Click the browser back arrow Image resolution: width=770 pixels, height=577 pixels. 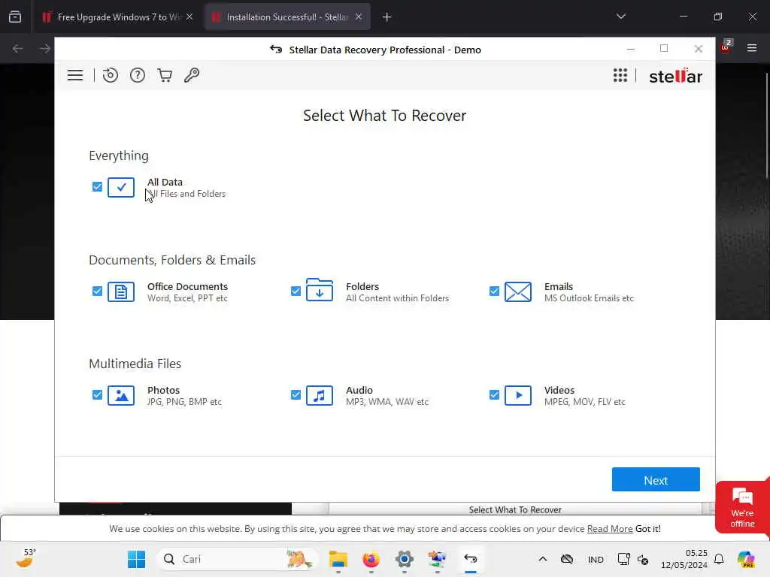[x=18, y=48]
